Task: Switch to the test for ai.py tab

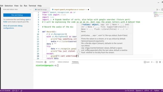Action: pos(42,9)
